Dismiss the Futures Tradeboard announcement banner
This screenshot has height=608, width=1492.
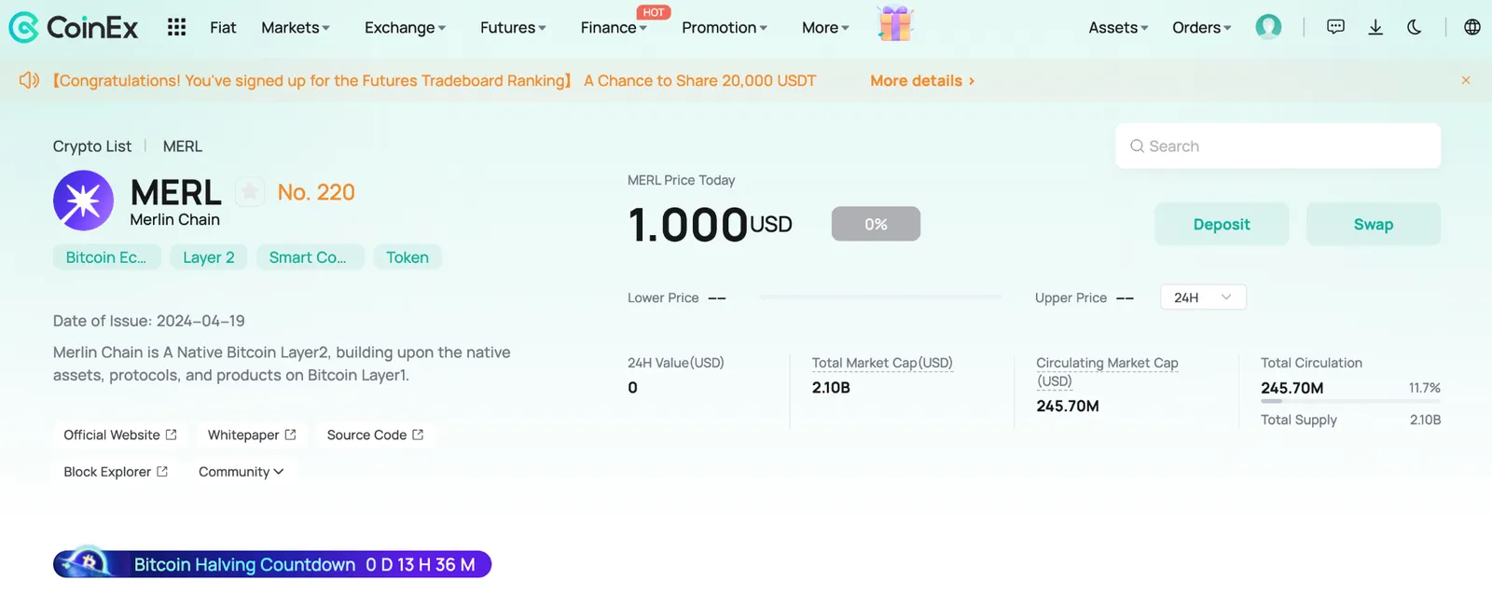click(x=1466, y=80)
